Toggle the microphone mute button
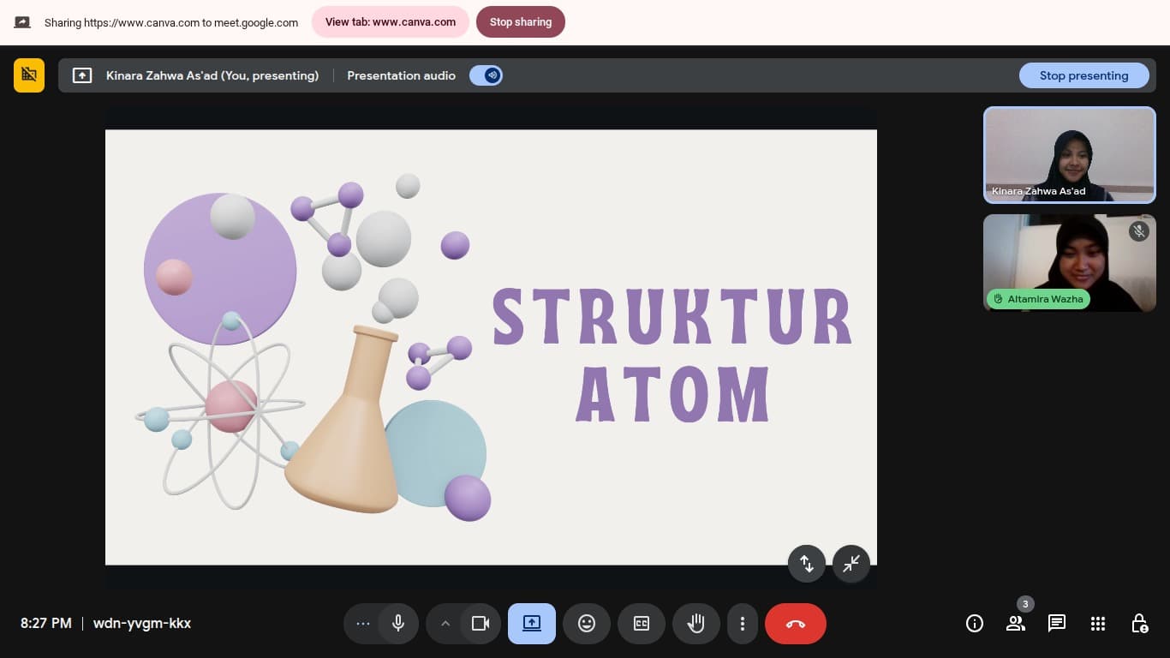Image resolution: width=1170 pixels, height=658 pixels. click(x=398, y=624)
